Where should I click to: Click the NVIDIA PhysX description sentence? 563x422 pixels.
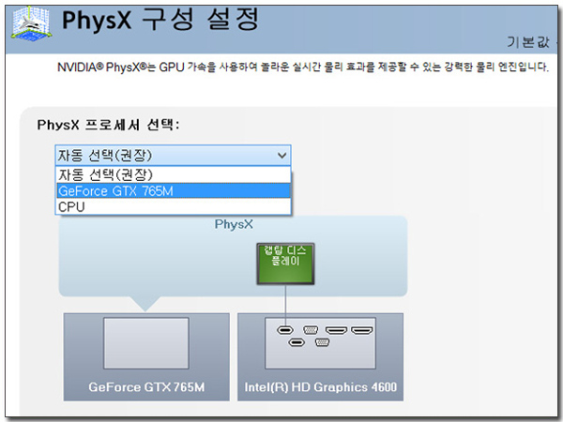303,67
